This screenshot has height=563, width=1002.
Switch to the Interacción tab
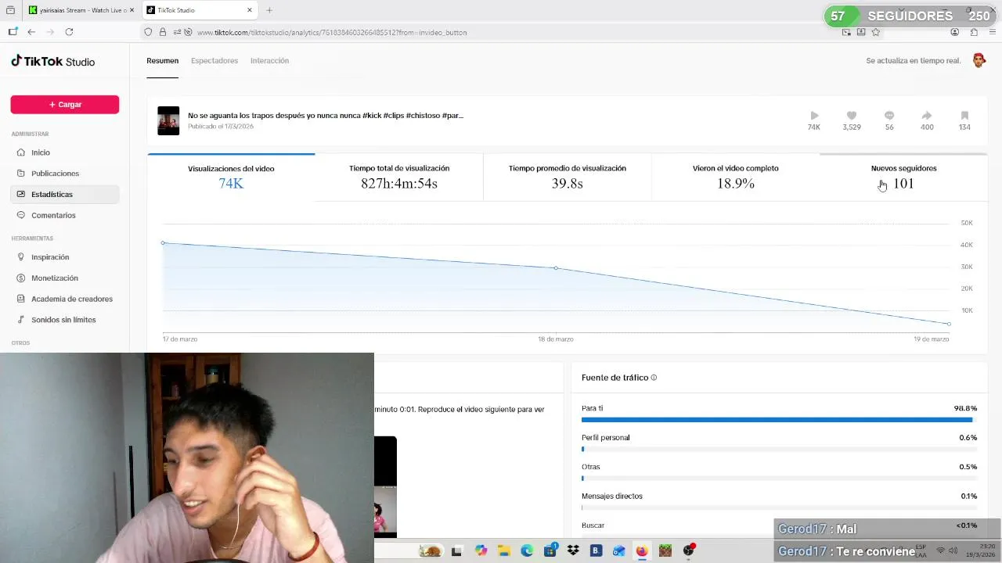coord(269,61)
